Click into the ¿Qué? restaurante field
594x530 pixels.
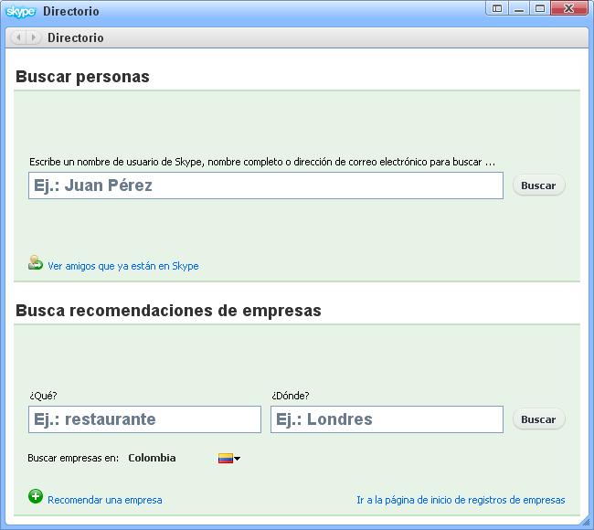click(x=144, y=419)
